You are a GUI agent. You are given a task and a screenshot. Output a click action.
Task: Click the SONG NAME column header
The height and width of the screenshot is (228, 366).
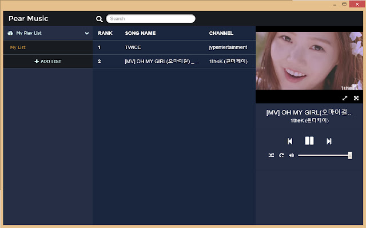pyautogui.click(x=140, y=33)
